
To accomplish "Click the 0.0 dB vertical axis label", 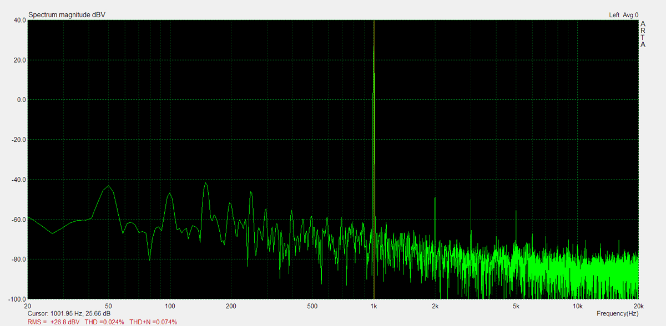I will [x=21, y=100].
